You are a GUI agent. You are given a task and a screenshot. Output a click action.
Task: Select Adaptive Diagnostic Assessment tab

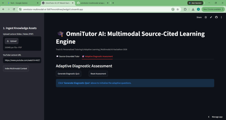click(x=97, y=56)
